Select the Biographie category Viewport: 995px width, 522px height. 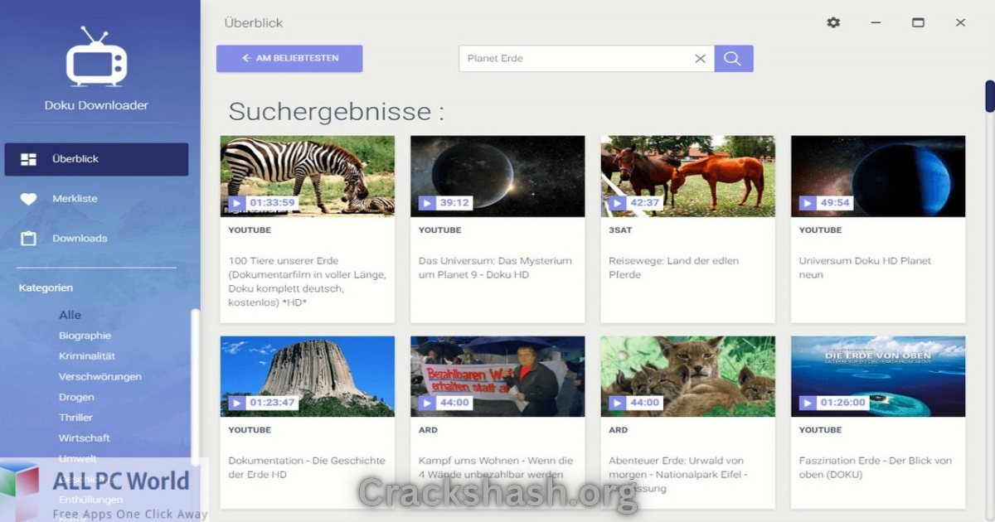85,336
